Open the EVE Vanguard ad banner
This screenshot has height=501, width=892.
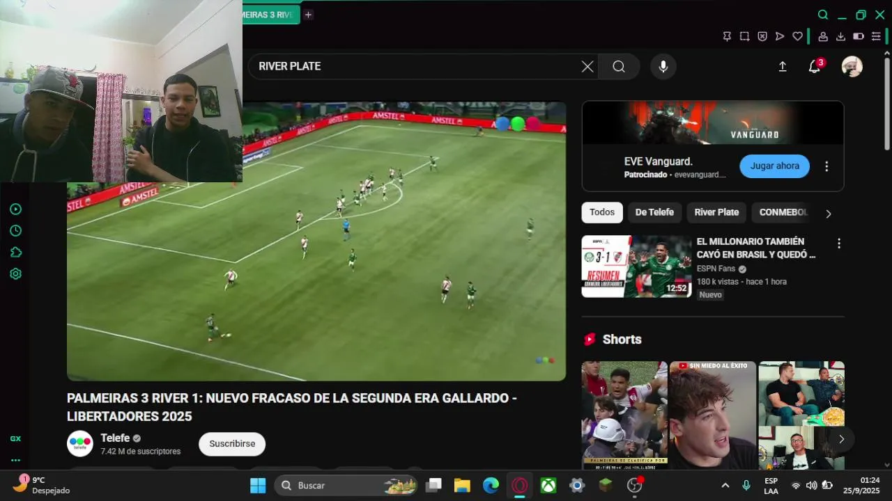point(713,123)
